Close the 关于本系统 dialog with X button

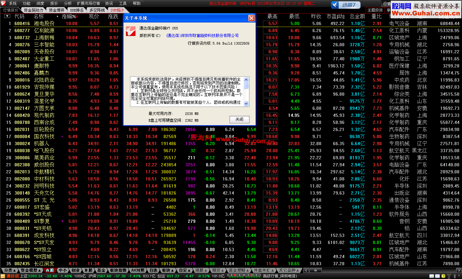pos(252,18)
